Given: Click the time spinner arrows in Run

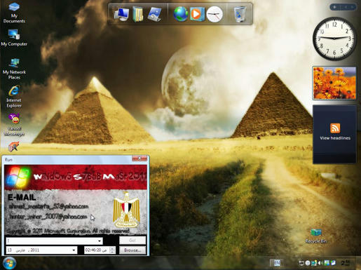Looking at the screenshot, I should (112, 250).
